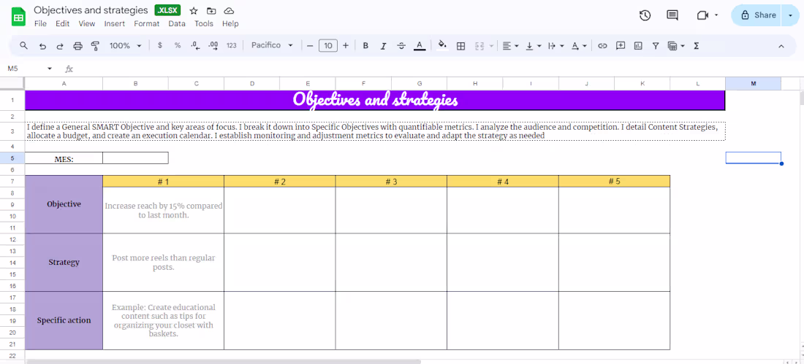Open the comments panel icon
804x364 pixels.
[672, 15]
